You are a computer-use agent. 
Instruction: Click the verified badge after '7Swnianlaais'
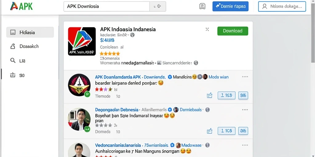[172, 145]
